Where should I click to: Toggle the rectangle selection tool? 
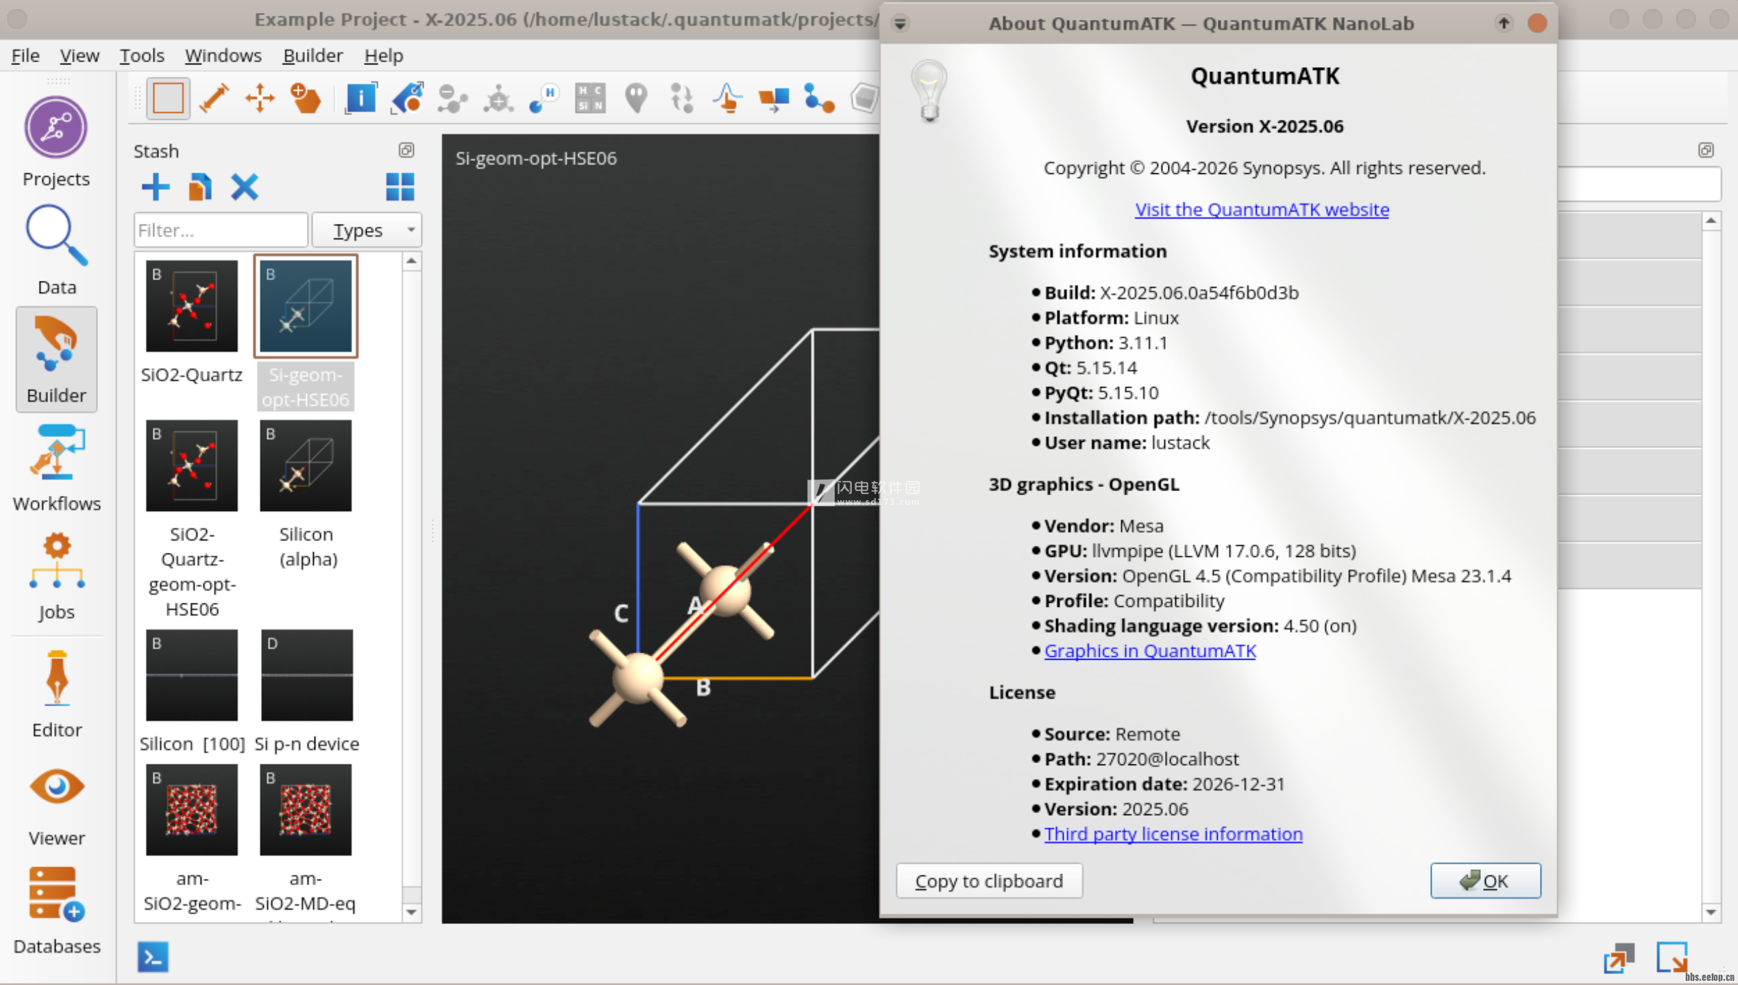point(168,98)
